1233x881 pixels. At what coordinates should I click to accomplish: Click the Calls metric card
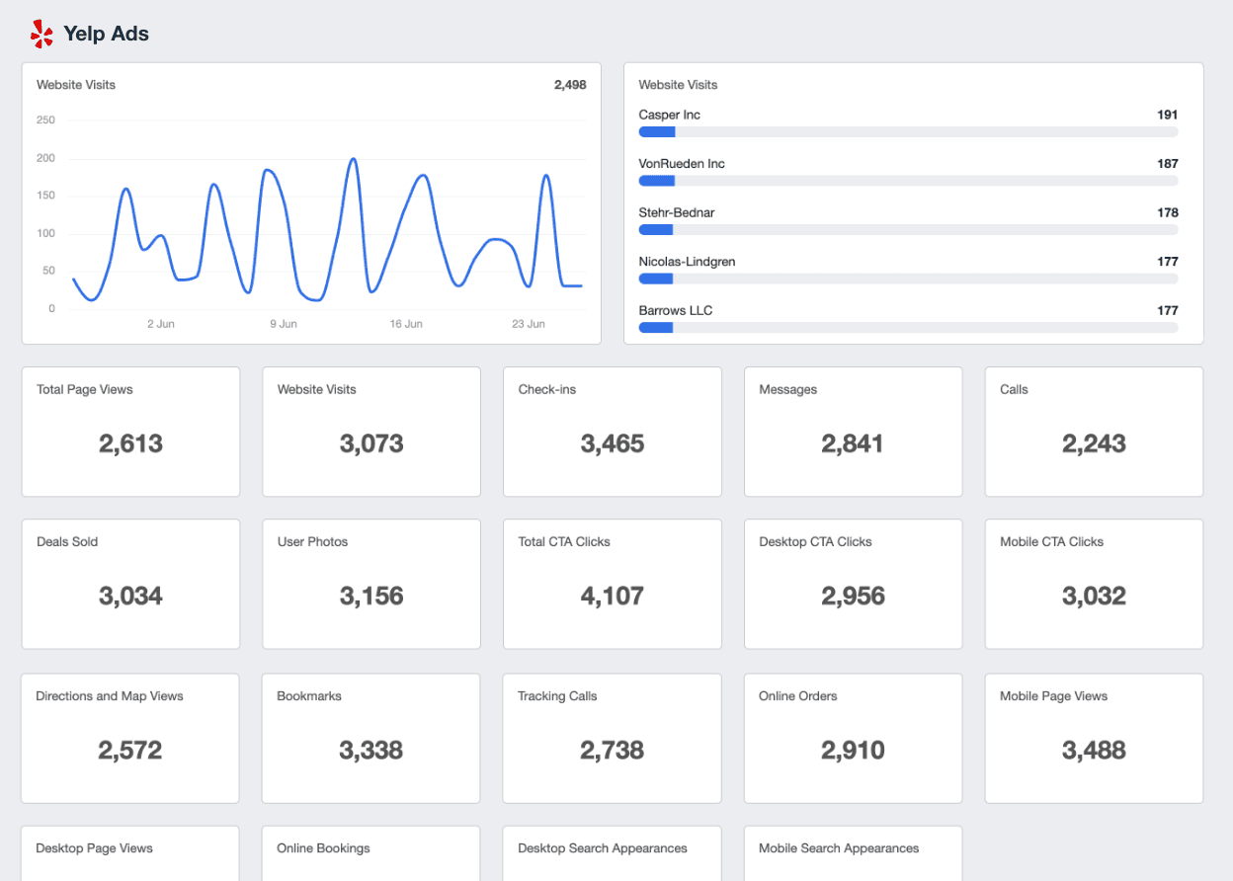pyautogui.click(x=1094, y=432)
